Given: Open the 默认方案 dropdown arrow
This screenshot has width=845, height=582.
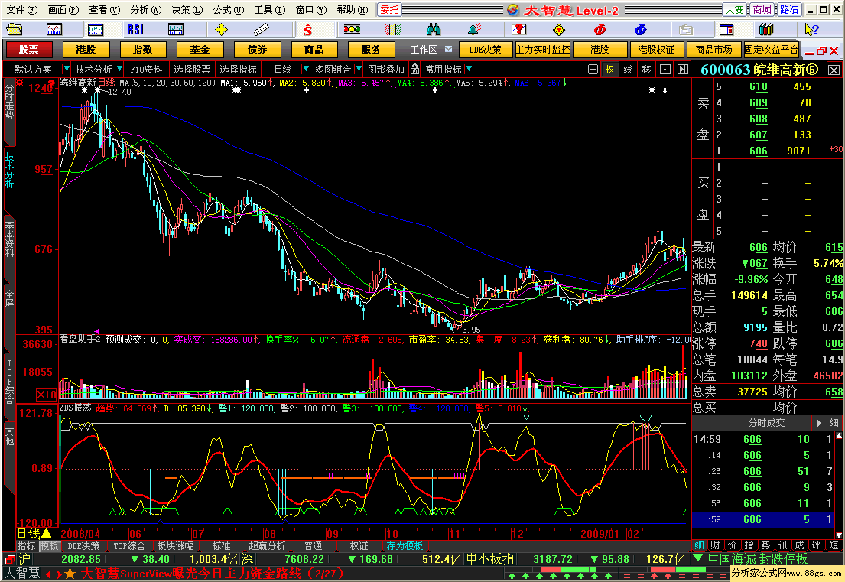Looking at the screenshot, I should tap(66, 69).
